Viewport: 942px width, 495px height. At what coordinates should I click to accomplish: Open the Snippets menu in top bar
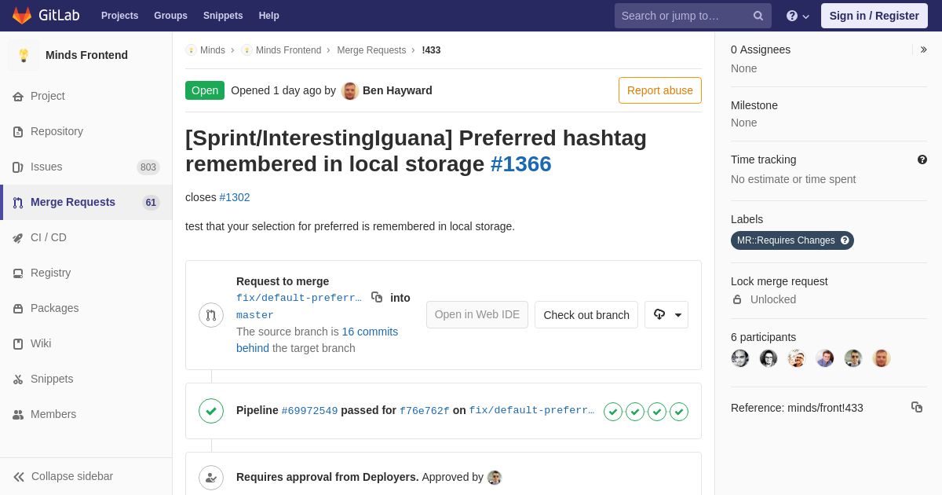point(223,16)
